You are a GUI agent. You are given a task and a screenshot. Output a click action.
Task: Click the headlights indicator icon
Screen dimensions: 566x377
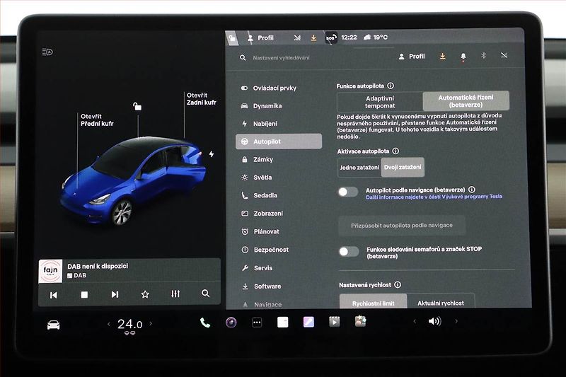point(47,52)
